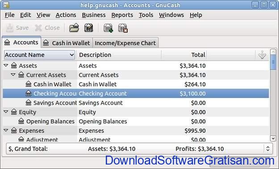
Task: Click the column options down-arrow icon
Action: tap(262, 55)
